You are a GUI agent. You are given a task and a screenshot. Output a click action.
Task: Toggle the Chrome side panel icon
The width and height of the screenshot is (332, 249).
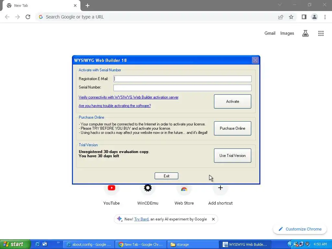pos(304,17)
